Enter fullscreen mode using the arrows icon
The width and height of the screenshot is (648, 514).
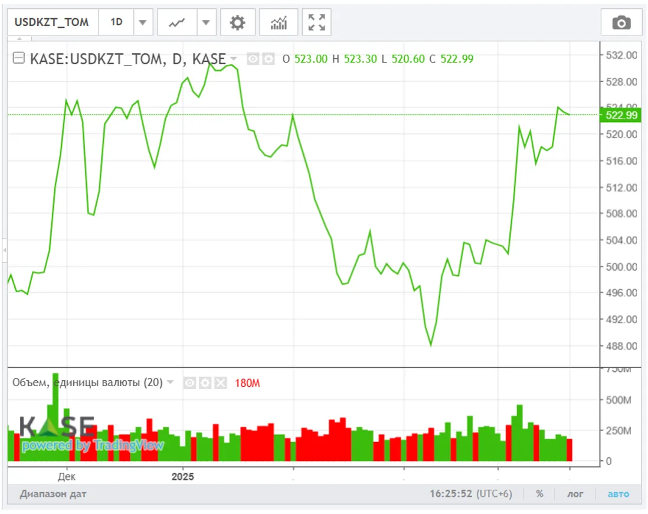tap(317, 23)
